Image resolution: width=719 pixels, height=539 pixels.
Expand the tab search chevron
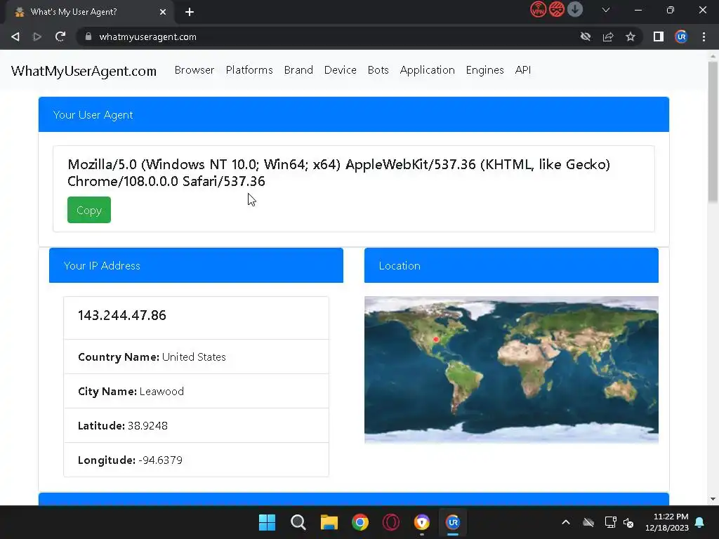pos(606,10)
